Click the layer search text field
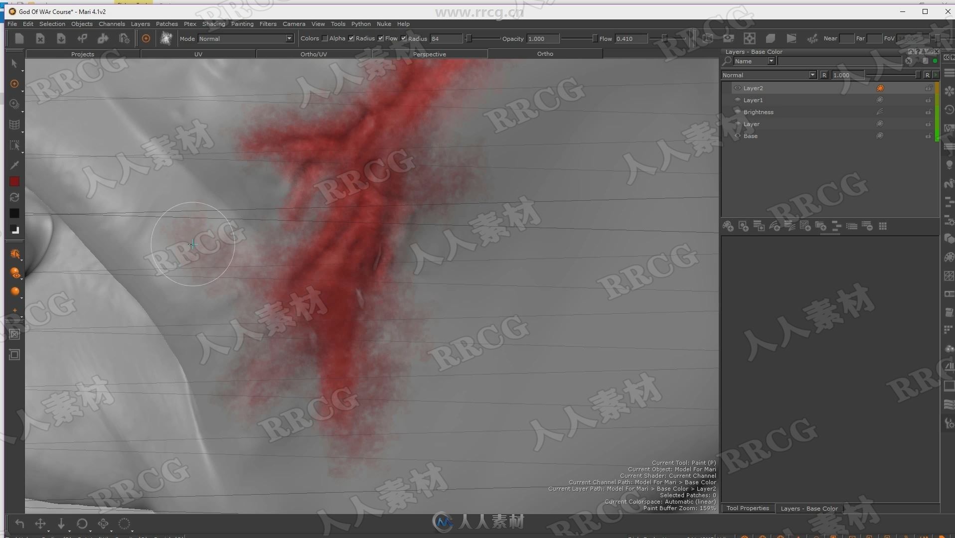The width and height of the screenshot is (955, 538). pos(839,61)
